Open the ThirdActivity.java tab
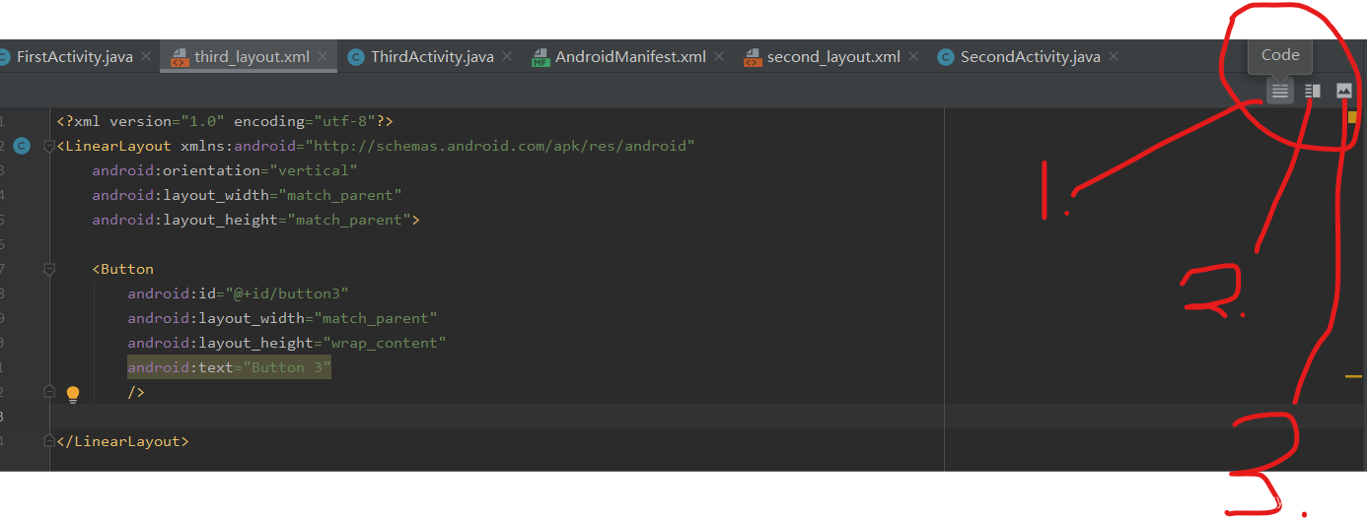The width and height of the screenshot is (1367, 519). pos(431,57)
